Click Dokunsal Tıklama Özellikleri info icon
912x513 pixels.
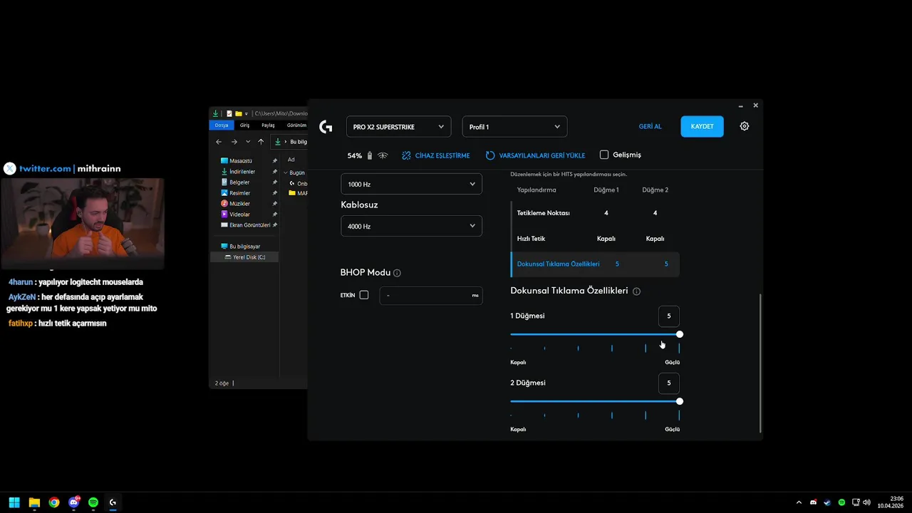click(636, 291)
